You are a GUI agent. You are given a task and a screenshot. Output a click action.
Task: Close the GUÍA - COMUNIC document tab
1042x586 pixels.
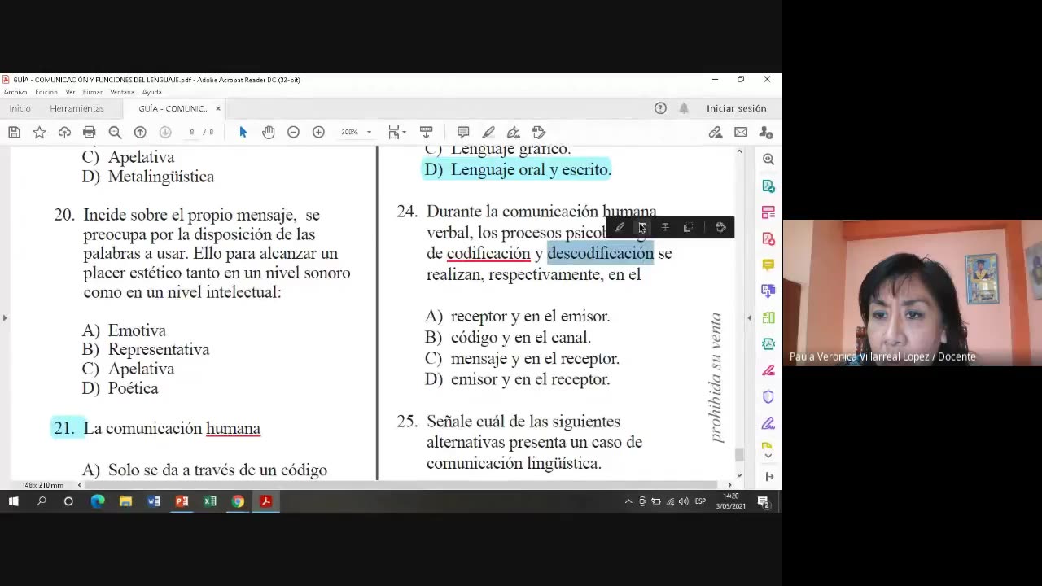(x=218, y=108)
